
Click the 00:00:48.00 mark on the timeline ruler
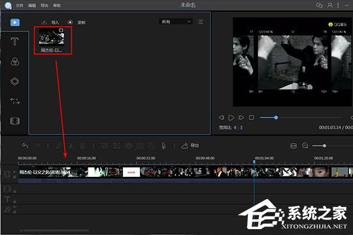tap(205, 158)
